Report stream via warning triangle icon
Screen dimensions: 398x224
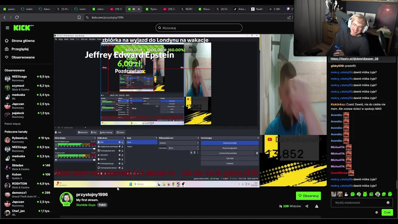pyautogui.click(x=317, y=206)
